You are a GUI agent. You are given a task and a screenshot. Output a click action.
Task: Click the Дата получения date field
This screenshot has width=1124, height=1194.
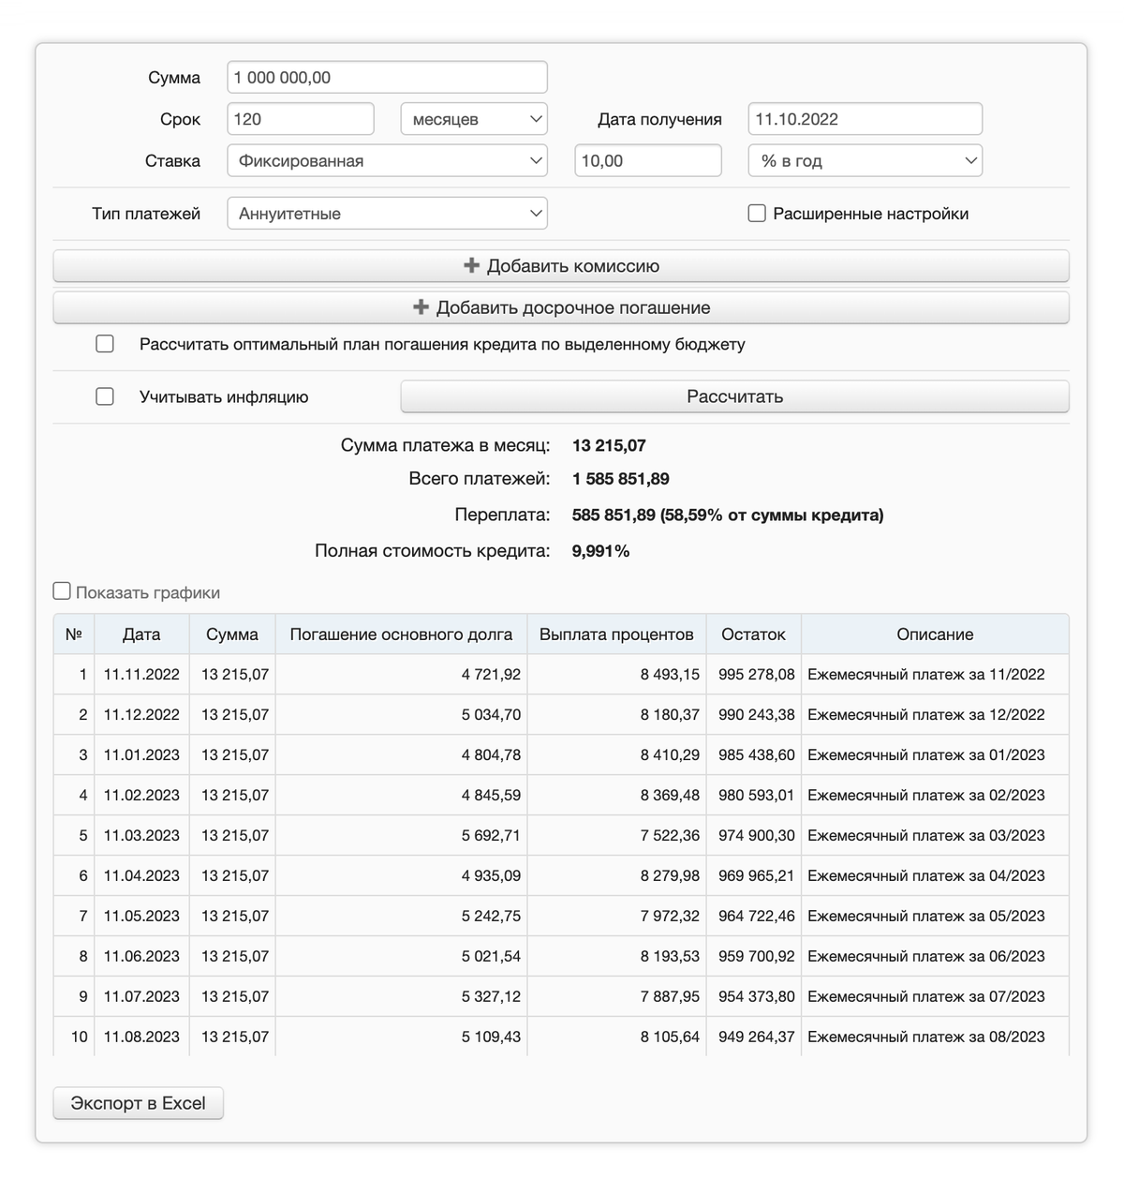tap(865, 119)
